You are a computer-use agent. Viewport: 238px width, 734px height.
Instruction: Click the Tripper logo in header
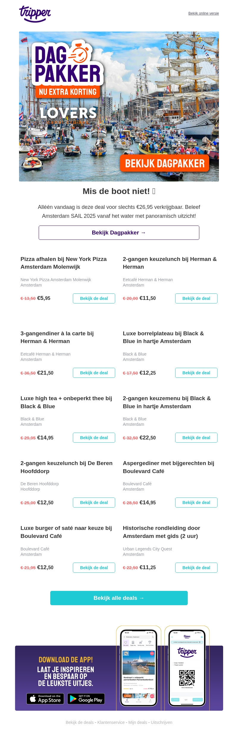[35, 14]
